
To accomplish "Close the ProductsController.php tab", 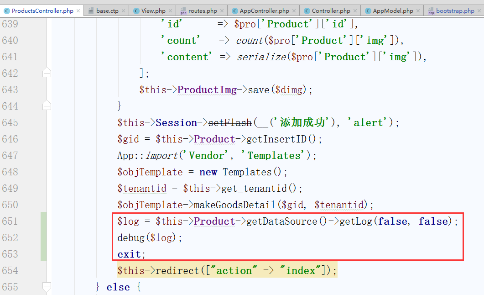I will tap(78, 11).
